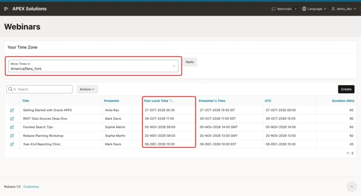Edit the Release Planning Workshop row

coord(12,136)
